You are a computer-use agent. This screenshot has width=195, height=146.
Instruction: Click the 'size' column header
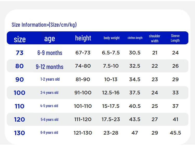click(x=20, y=39)
